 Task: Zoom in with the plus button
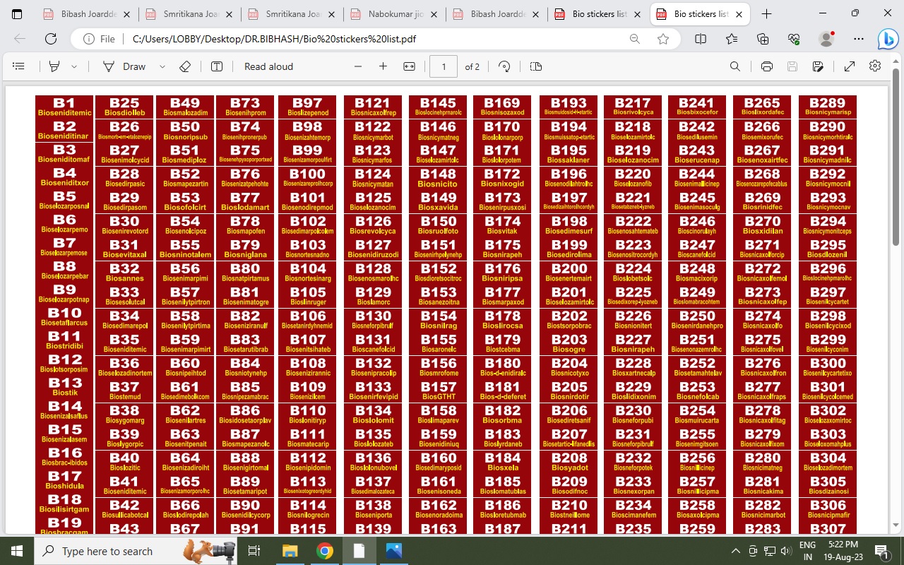(383, 66)
